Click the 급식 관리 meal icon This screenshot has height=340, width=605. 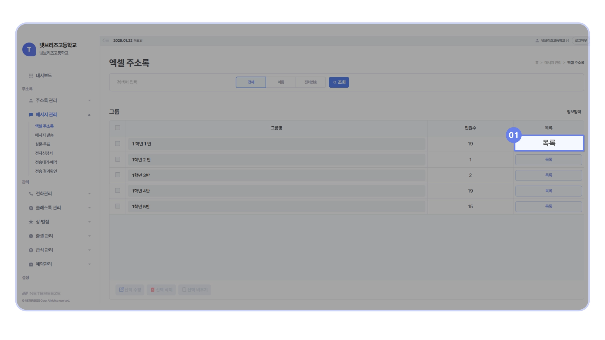31,250
